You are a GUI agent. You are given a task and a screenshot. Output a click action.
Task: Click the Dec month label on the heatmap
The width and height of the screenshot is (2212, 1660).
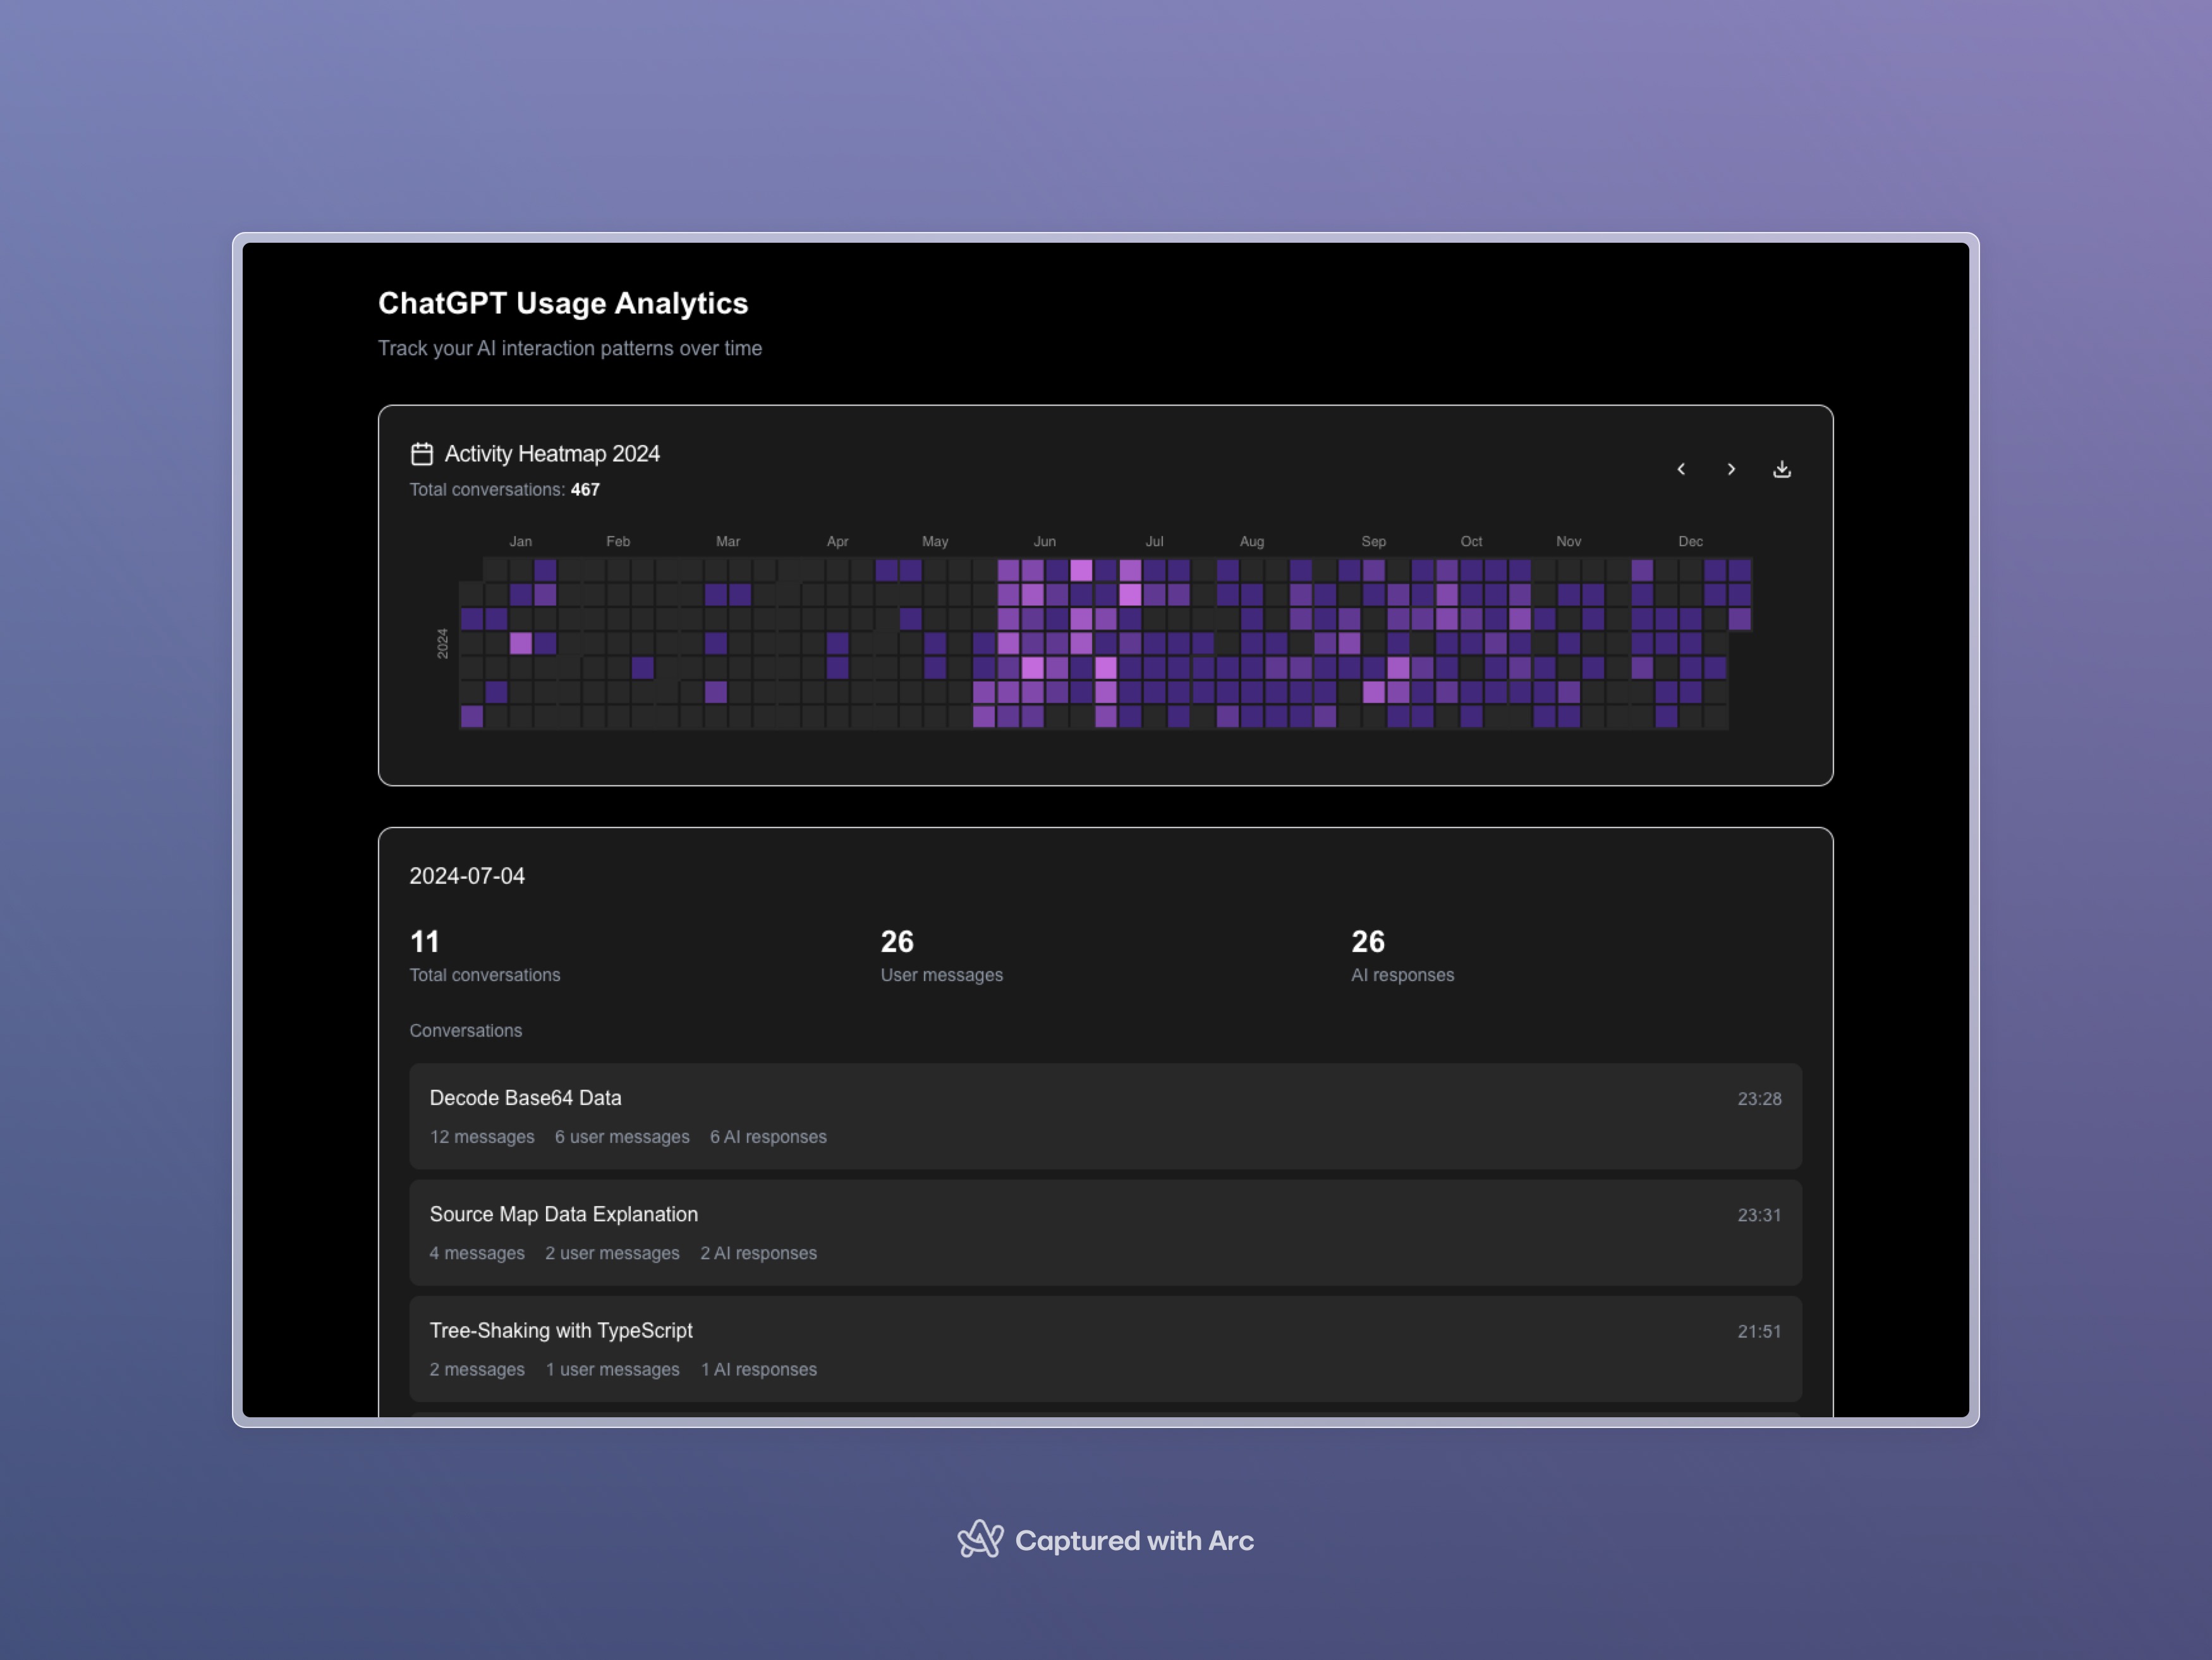pyautogui.click(x=1691, y=540)
